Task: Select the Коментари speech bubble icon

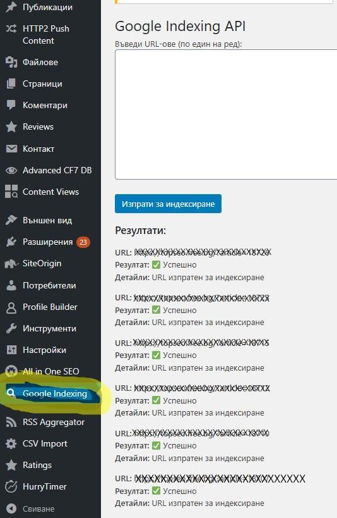Action: 11,105
